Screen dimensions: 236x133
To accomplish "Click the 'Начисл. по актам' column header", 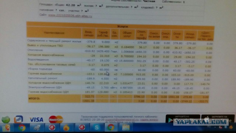I will tap(154, 35).
